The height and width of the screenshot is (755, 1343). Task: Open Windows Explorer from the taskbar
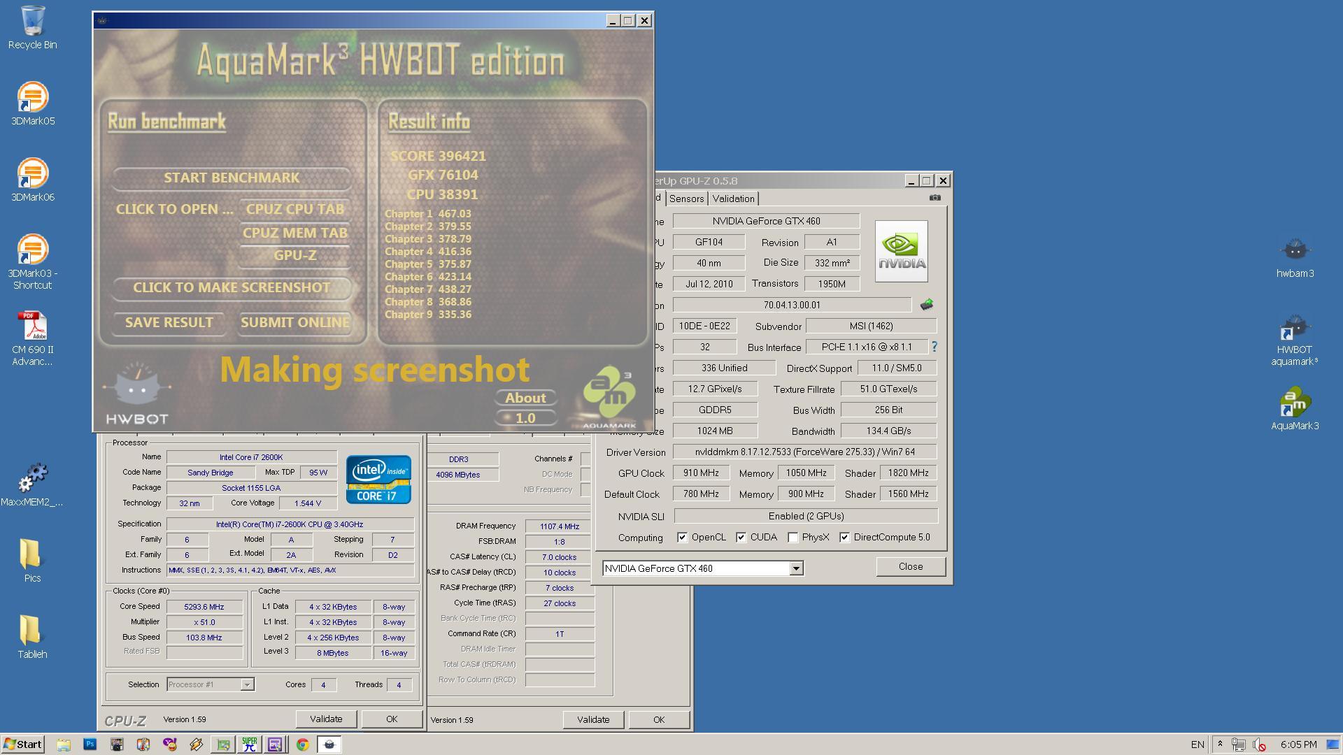coord(64,745)
